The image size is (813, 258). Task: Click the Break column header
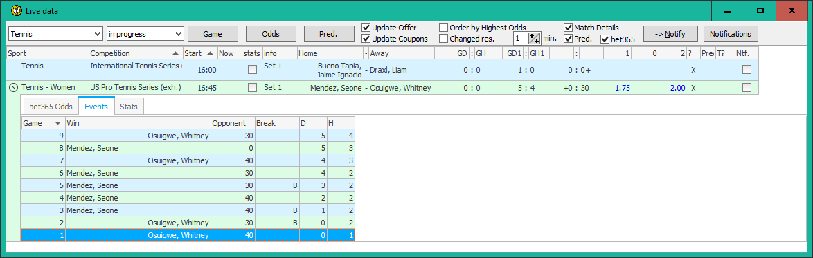point(277,123)
